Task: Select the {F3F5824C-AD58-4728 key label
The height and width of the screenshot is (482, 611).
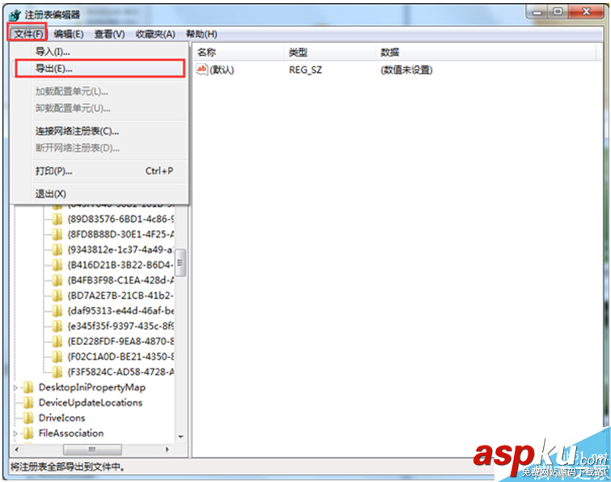Action: (x=121, y=372)
